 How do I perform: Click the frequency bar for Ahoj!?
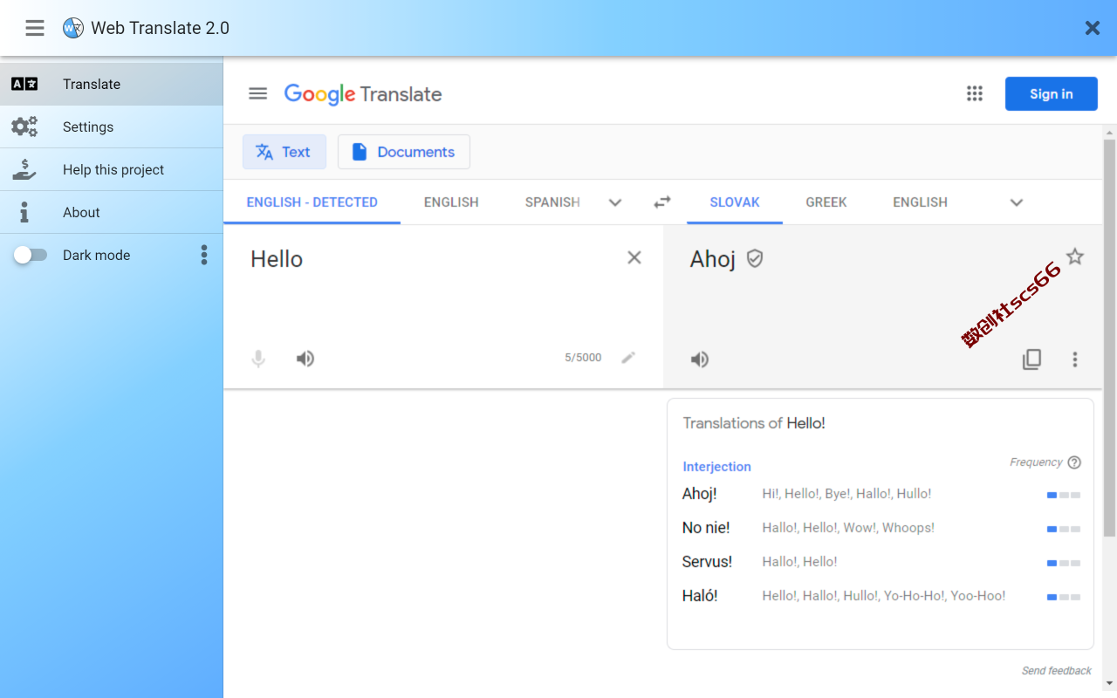(x=1064, y=495)
